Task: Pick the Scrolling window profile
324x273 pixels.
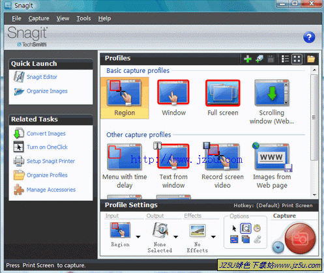Action: pos(272,102)
